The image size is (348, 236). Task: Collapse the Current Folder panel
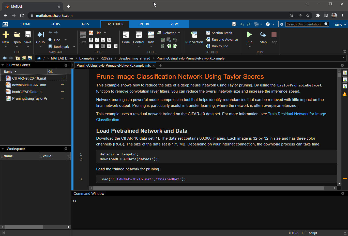(3, 65)
